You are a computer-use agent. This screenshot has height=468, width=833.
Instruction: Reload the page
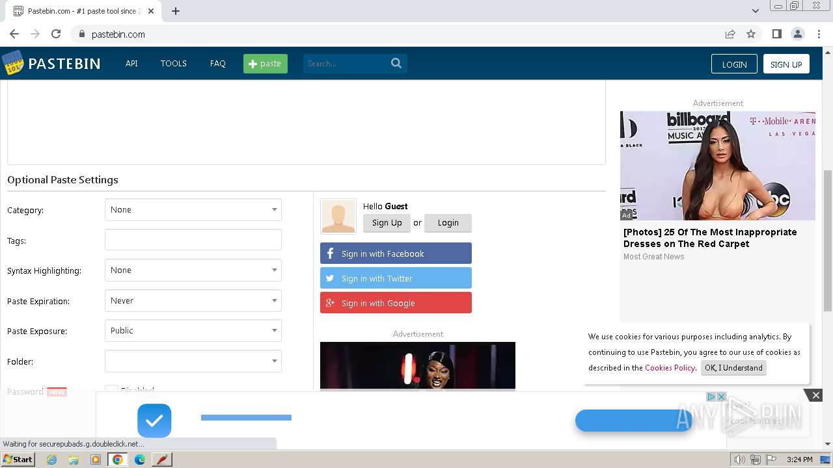point(56,34)
